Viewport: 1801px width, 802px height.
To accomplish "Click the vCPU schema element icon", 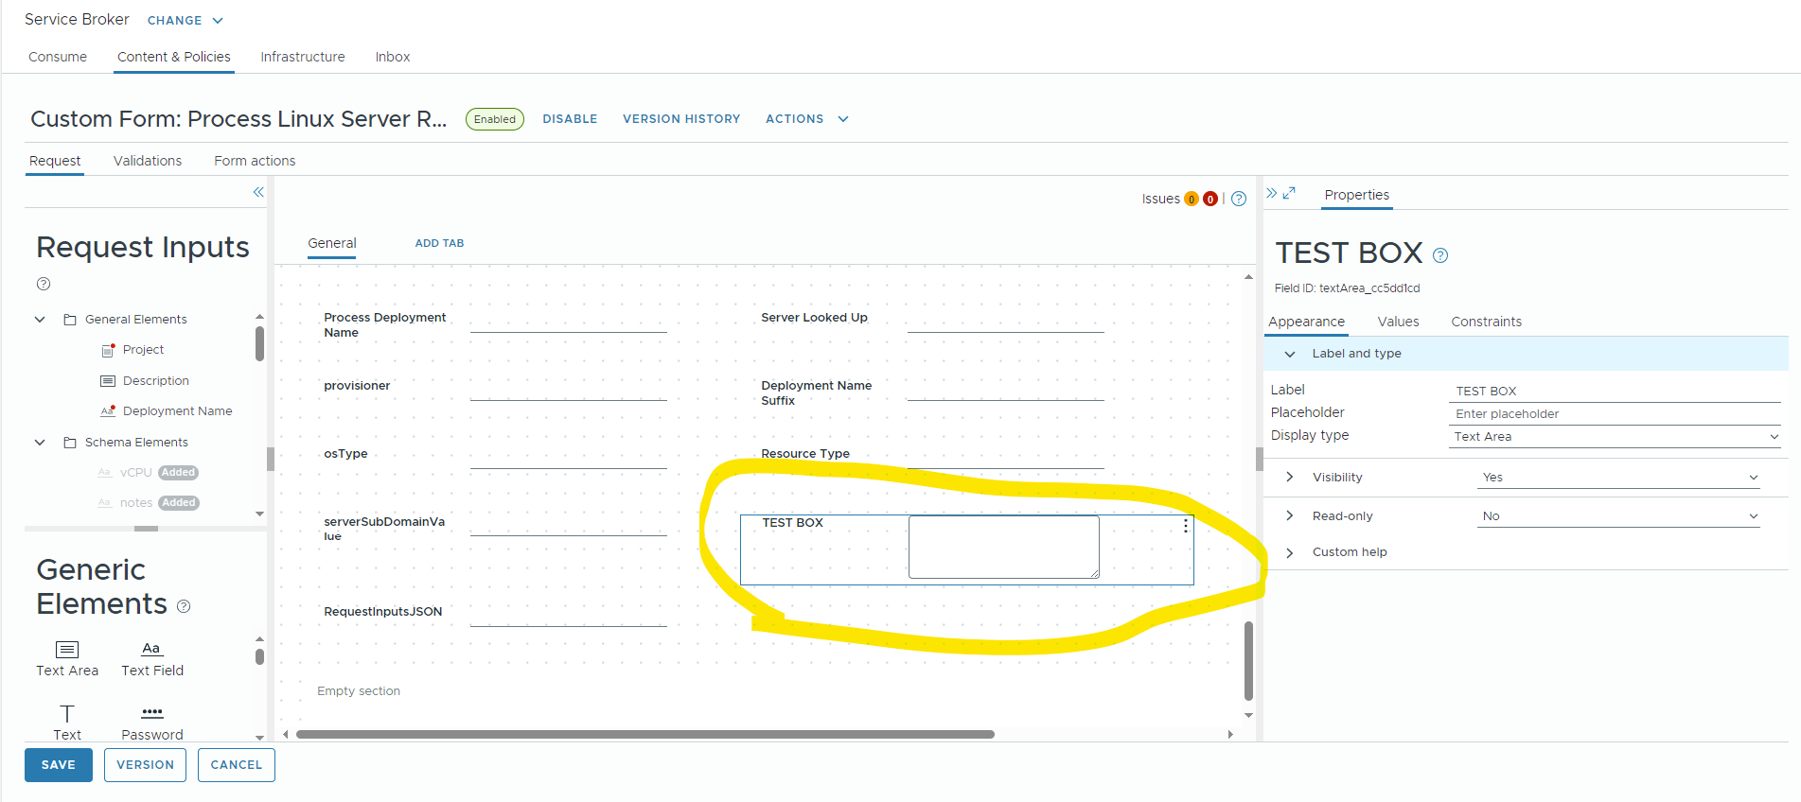I will click(105, 473).
